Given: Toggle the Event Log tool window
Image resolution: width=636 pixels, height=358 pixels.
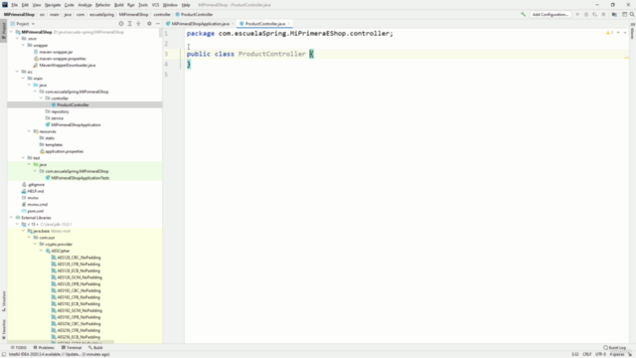Looking at the screenshot, I should [x=614, y=348].
